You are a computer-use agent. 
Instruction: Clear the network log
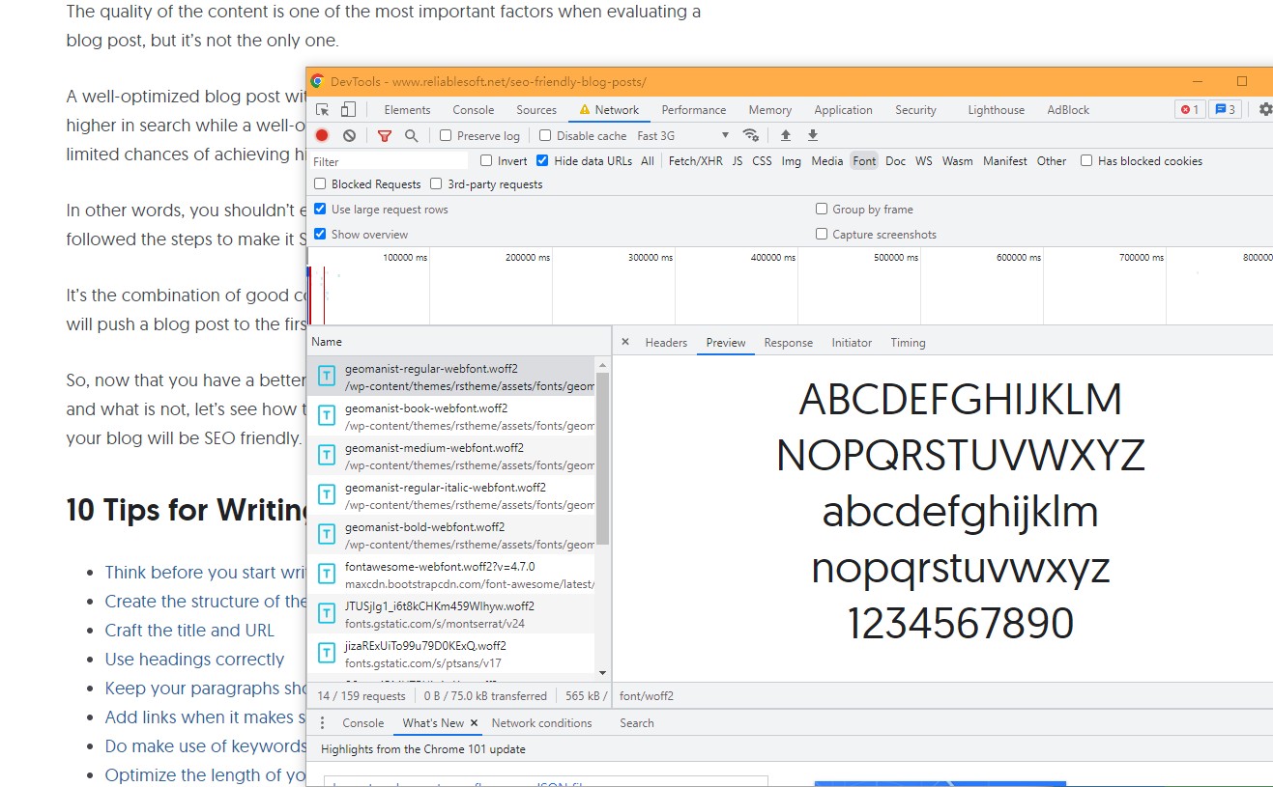pos(349,136)
